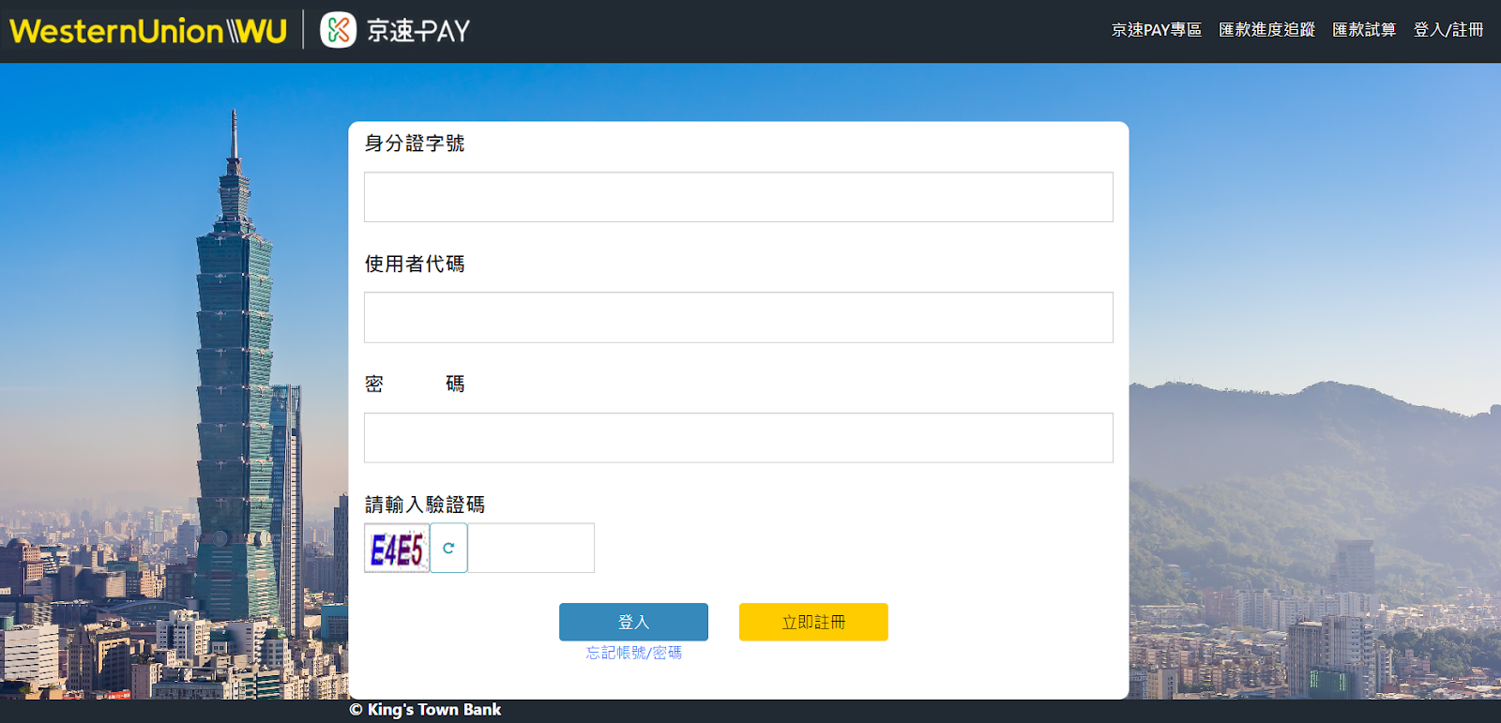This screenshot has width=1501, height=723.
Task: Click the E4E5 captcha image
Action: (x=397, y=549)
